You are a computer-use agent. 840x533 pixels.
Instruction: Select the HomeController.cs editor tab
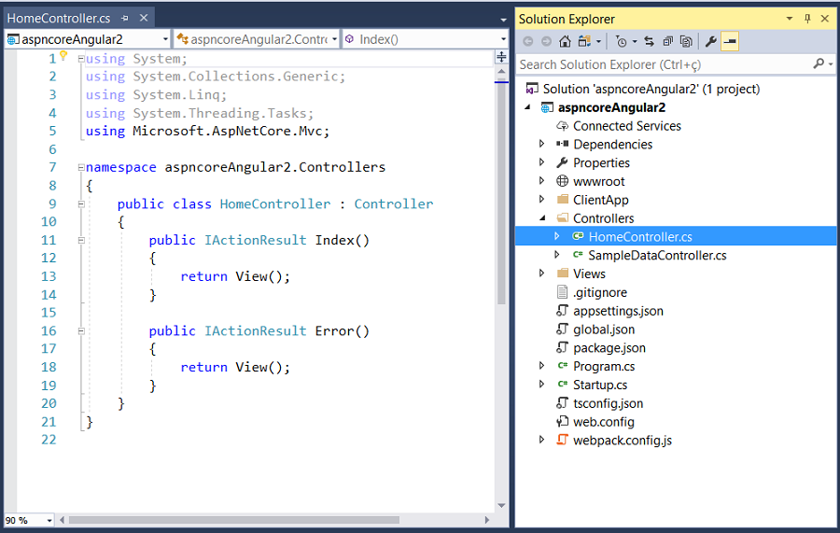pyautogui.click(x=59, y=19)
